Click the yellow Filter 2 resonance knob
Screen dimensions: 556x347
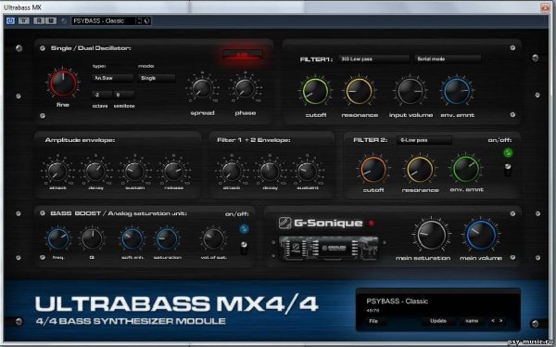point(420,170)
